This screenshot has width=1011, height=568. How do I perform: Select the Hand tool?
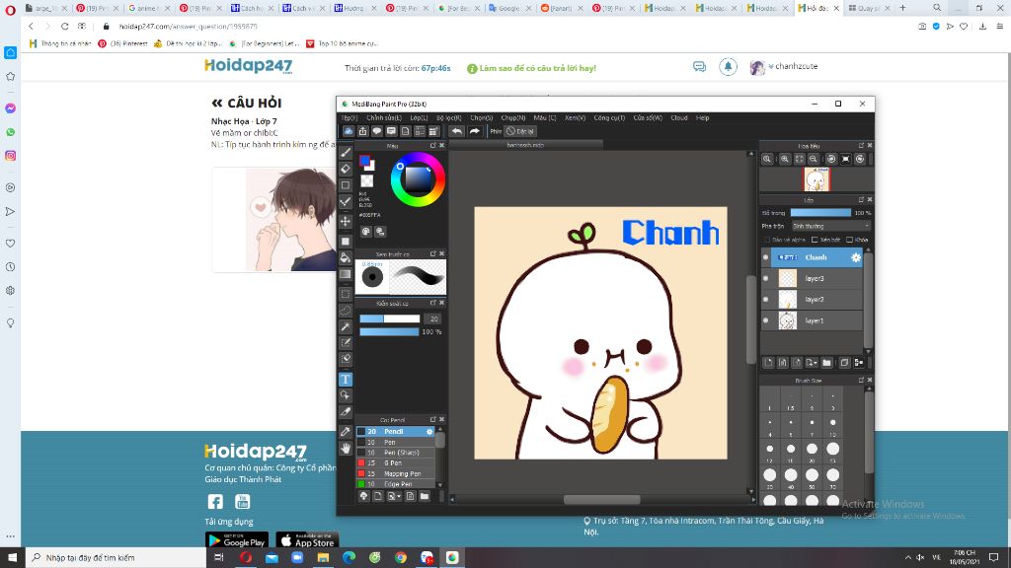click(346, 449)
